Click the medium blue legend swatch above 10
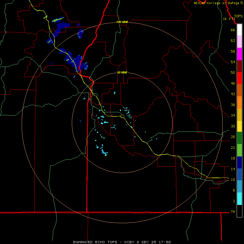This screenshot has height=244, width=244. [239, 174]
